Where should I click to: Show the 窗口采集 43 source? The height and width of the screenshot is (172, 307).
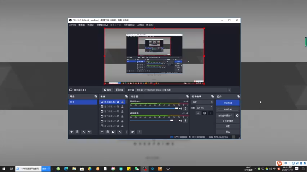[x=118, y=116]
